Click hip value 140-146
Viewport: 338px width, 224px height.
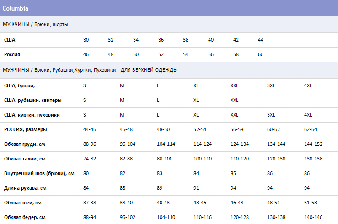click(x=313, y=218)
